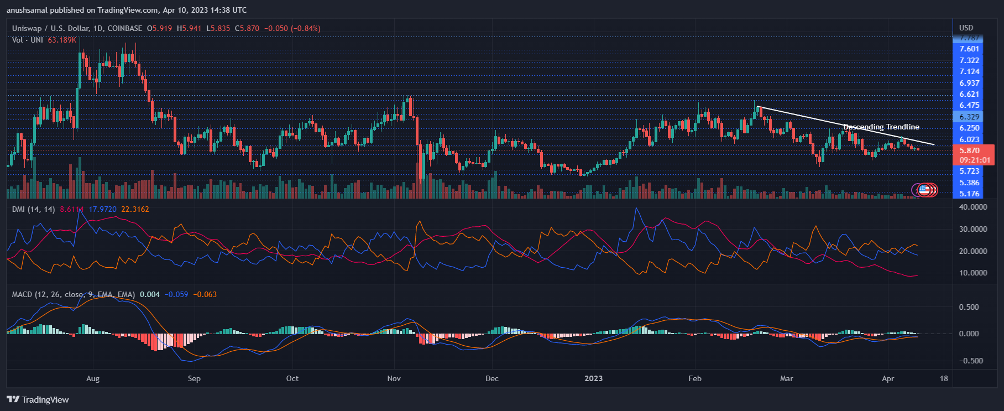This screenshot has height=411, width=1004.
Task: Select the 5.176 price level at the axis bottom
Action: coord(969,194)
